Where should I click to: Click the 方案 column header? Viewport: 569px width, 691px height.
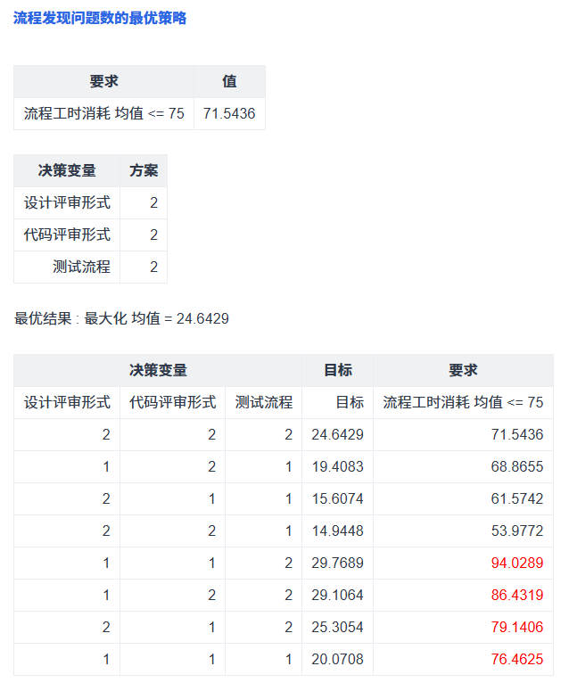click(x=144, y=170)
